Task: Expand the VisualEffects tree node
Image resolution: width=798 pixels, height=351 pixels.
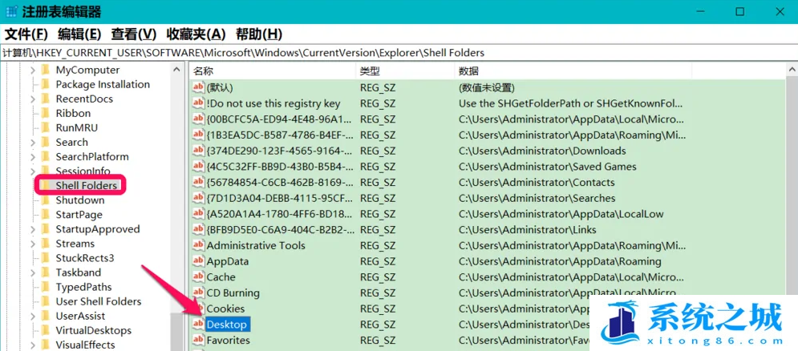Action: click(33, 345)
